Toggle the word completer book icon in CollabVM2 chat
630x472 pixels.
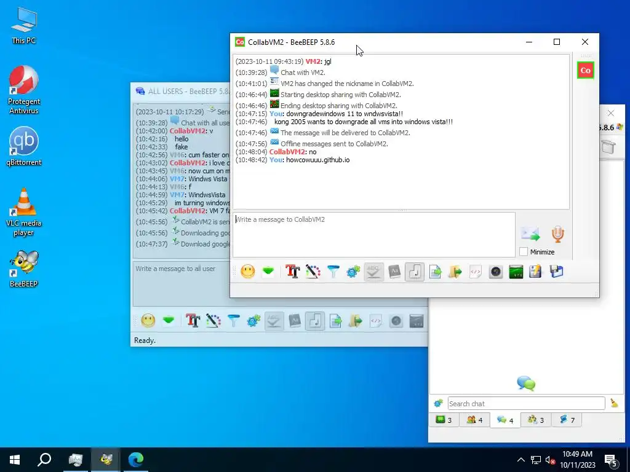pyautogui.click(x=394, y=272)
